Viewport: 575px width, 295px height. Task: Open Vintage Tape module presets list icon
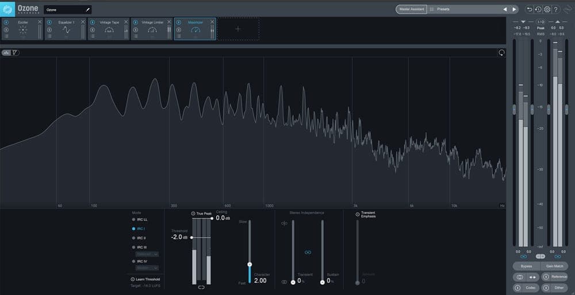92,36
